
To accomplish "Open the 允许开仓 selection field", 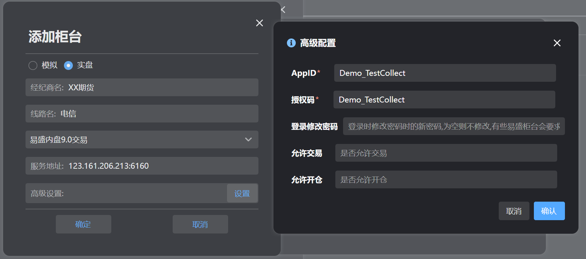I will click(x=446, y=179).
